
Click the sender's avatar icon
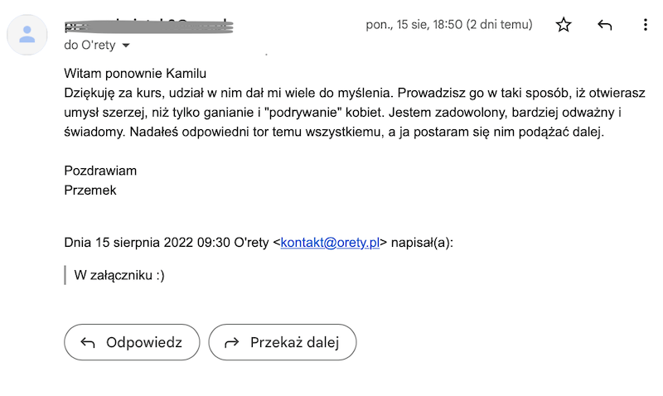coord(27,34)
